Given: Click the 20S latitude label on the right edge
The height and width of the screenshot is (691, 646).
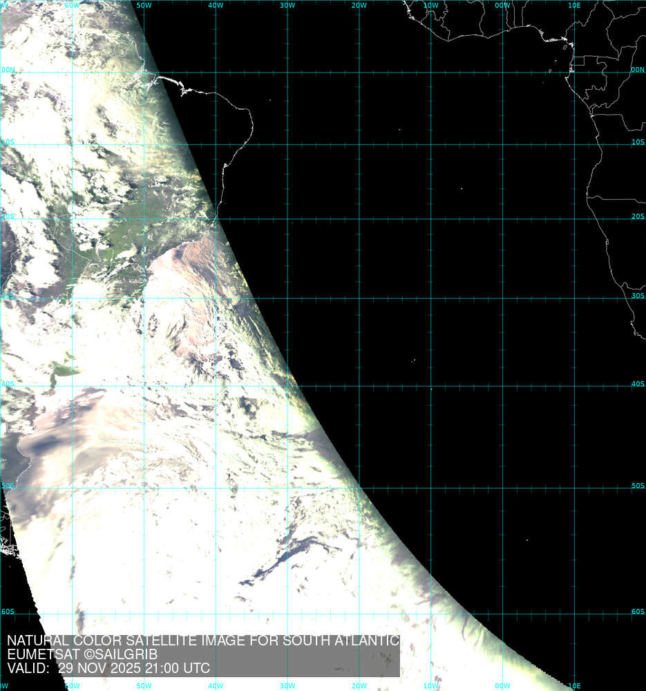Looking at the screenshot, I should [x=638, y=216].
